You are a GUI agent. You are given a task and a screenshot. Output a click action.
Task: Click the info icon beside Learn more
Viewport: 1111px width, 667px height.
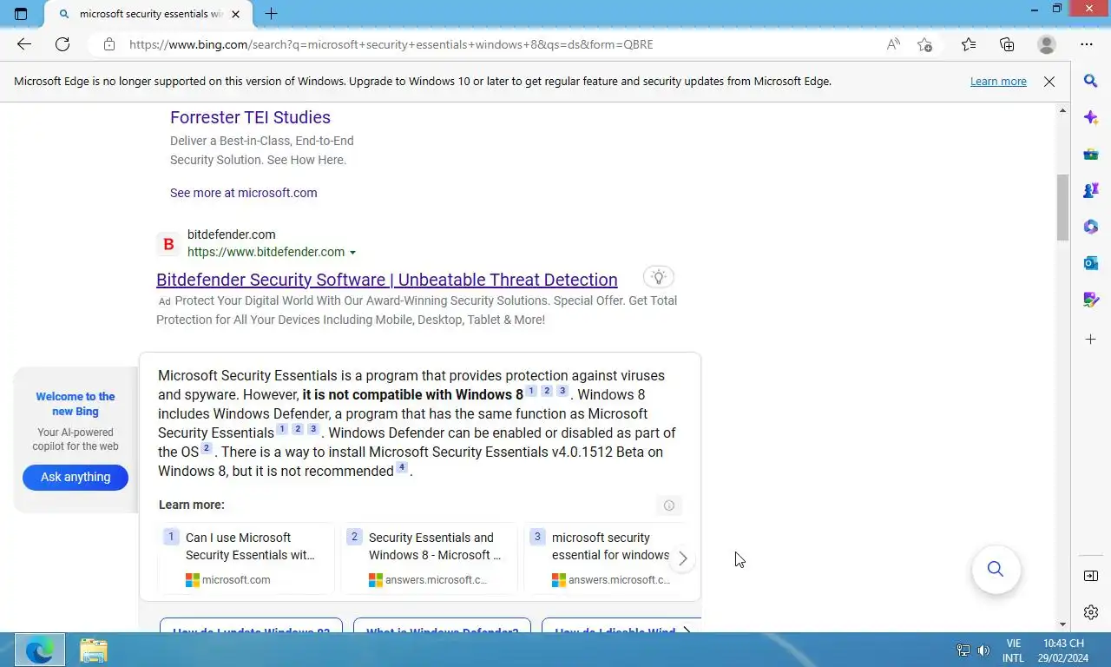pos(669,505)
